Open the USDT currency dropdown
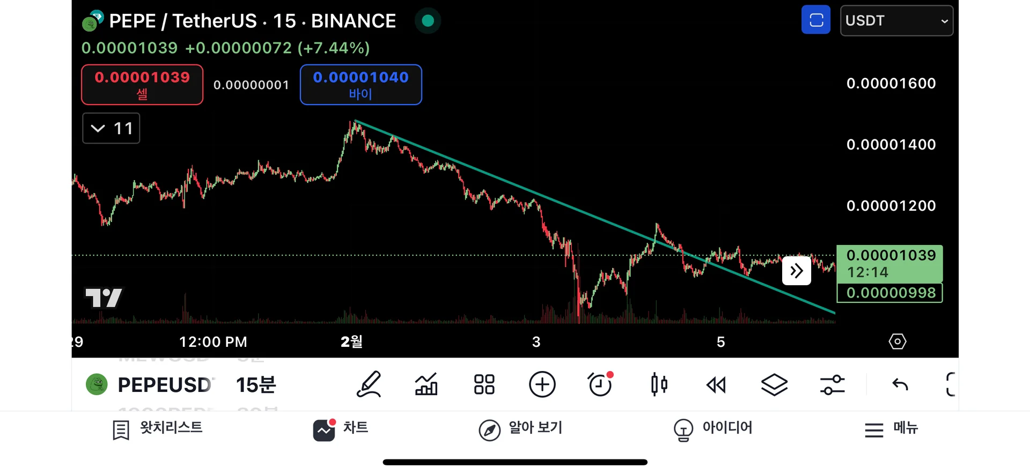The width and height of the screenshot is (1030, 475). [896, 20]
